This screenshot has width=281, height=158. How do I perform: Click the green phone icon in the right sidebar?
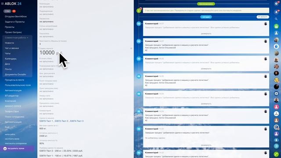point(276,154)
